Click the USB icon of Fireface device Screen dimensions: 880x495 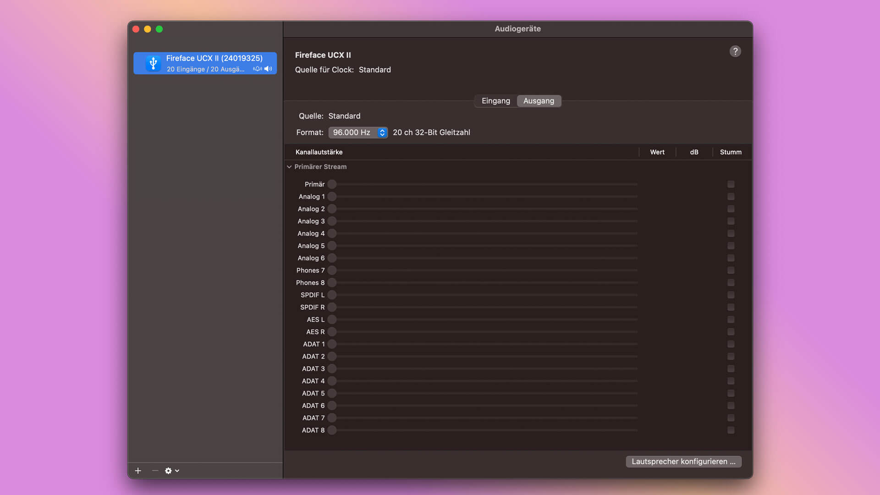pos(154,63)
